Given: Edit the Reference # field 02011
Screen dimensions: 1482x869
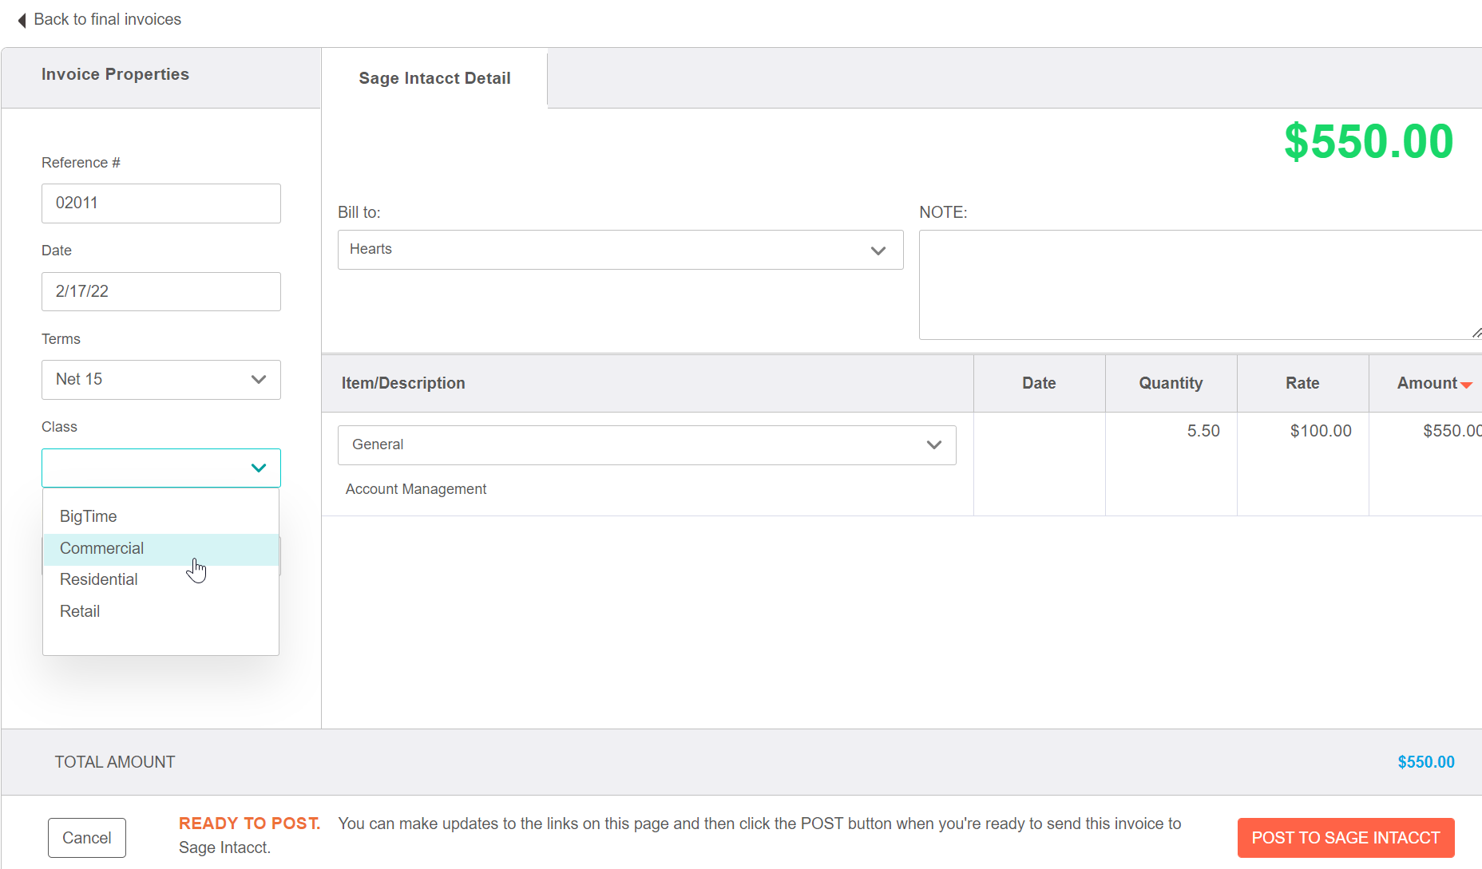Looking at the screenshot, I should coord(161,203).
